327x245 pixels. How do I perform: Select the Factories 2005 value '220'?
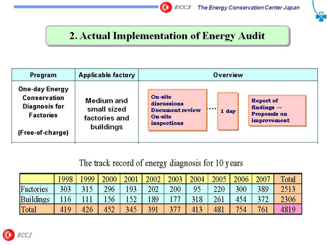point(219,189)
